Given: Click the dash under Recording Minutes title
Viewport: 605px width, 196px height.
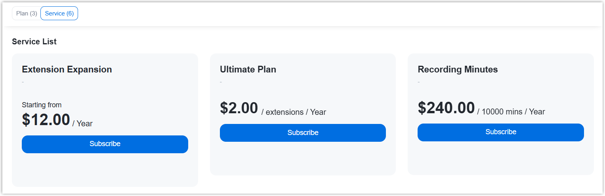Looking at the screenshot, I should 419,82.
